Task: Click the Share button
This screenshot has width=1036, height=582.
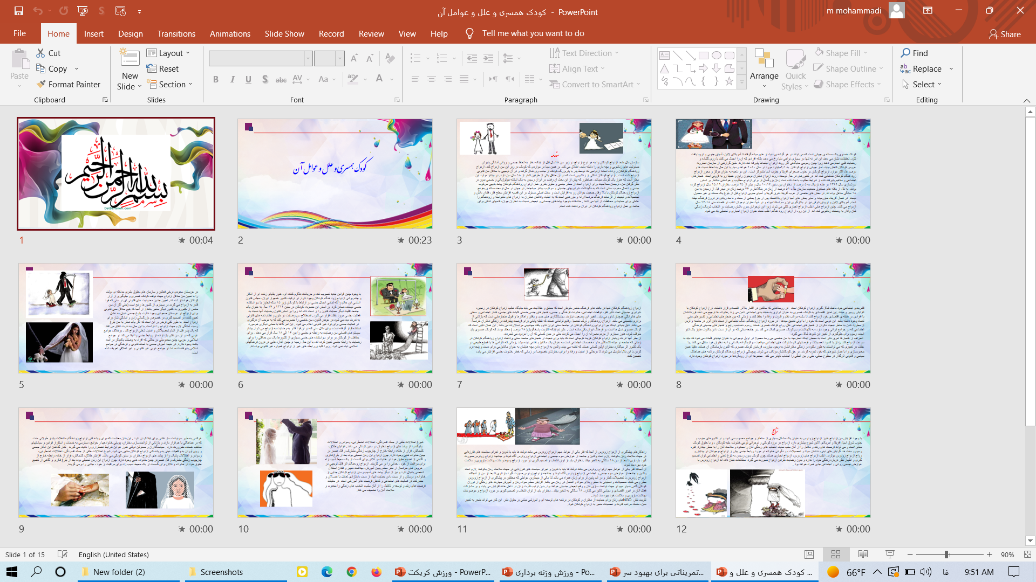Action: 1005,34
